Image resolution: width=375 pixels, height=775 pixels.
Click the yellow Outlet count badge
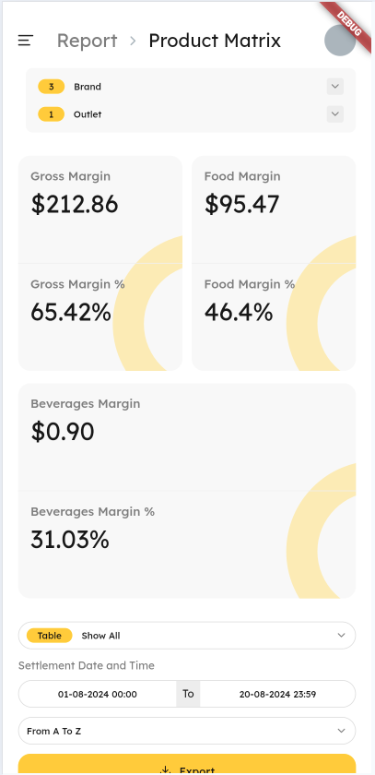pyautogui.click(x=52, y=114)
